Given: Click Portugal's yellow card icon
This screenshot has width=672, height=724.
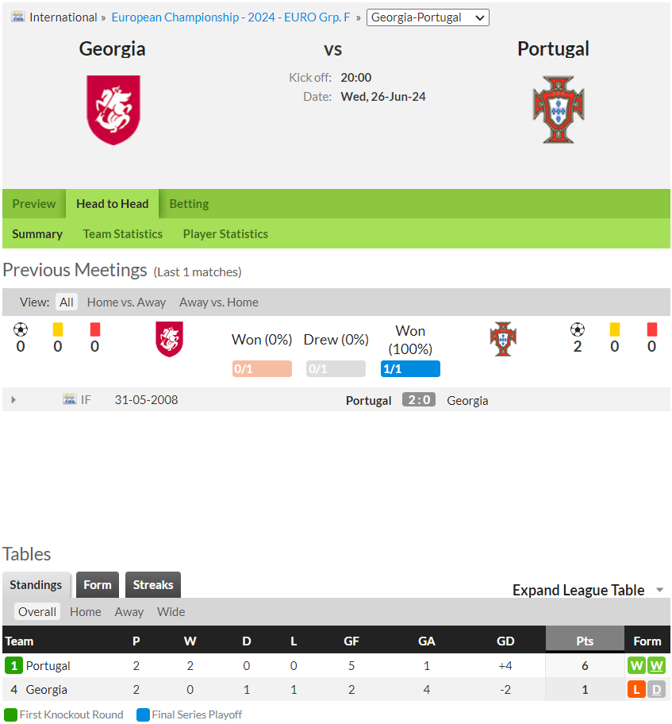Looking at the screenshot, I should pyautogui.click(x=614, y=329).
